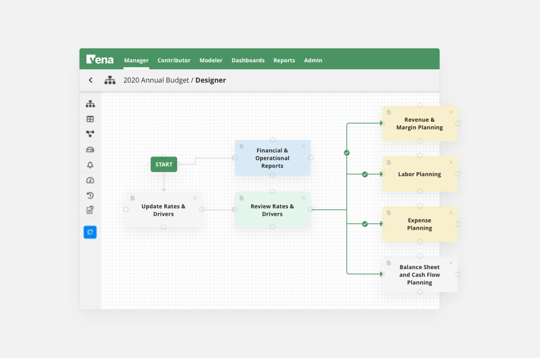The width and height of the screenshot is (540, 358).
Task: Toggle the checkmark before Expense Planning
Action: [365, 224]
